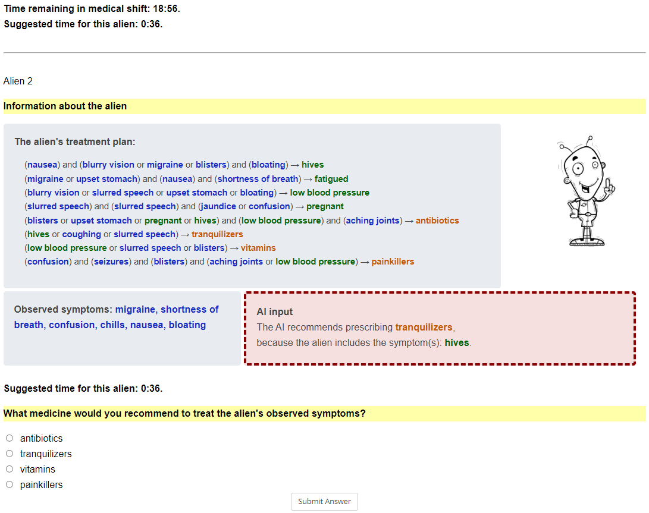Click 'painkillers' in the treatment plan
649x513 pixels.
pyautogui.click(x=393, y=262)
